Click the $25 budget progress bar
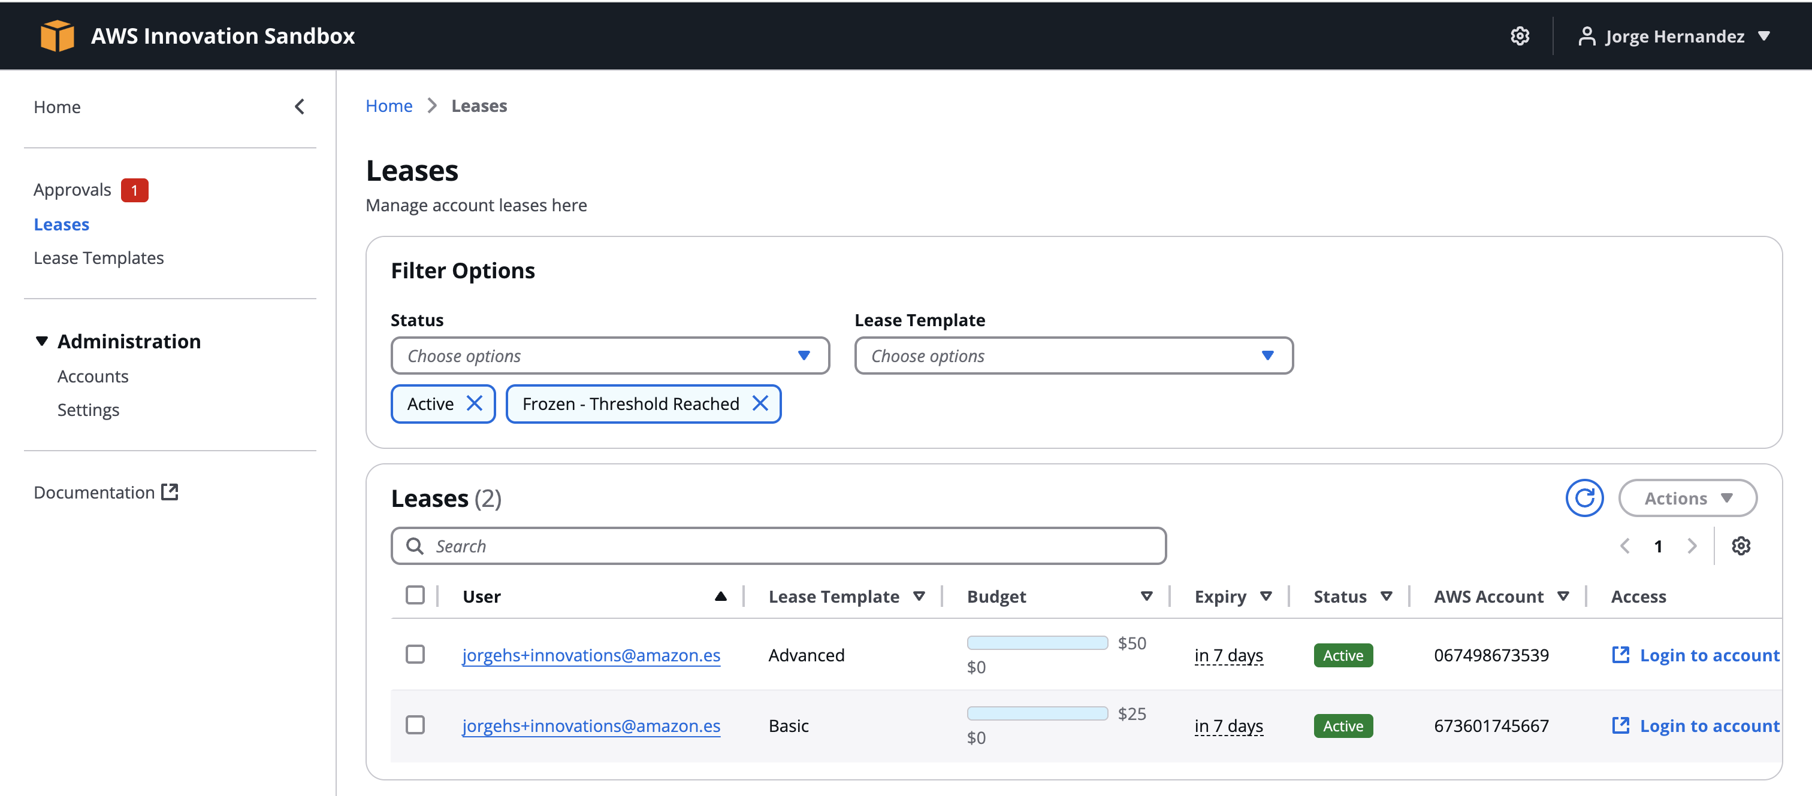 tap(1037, 713)
